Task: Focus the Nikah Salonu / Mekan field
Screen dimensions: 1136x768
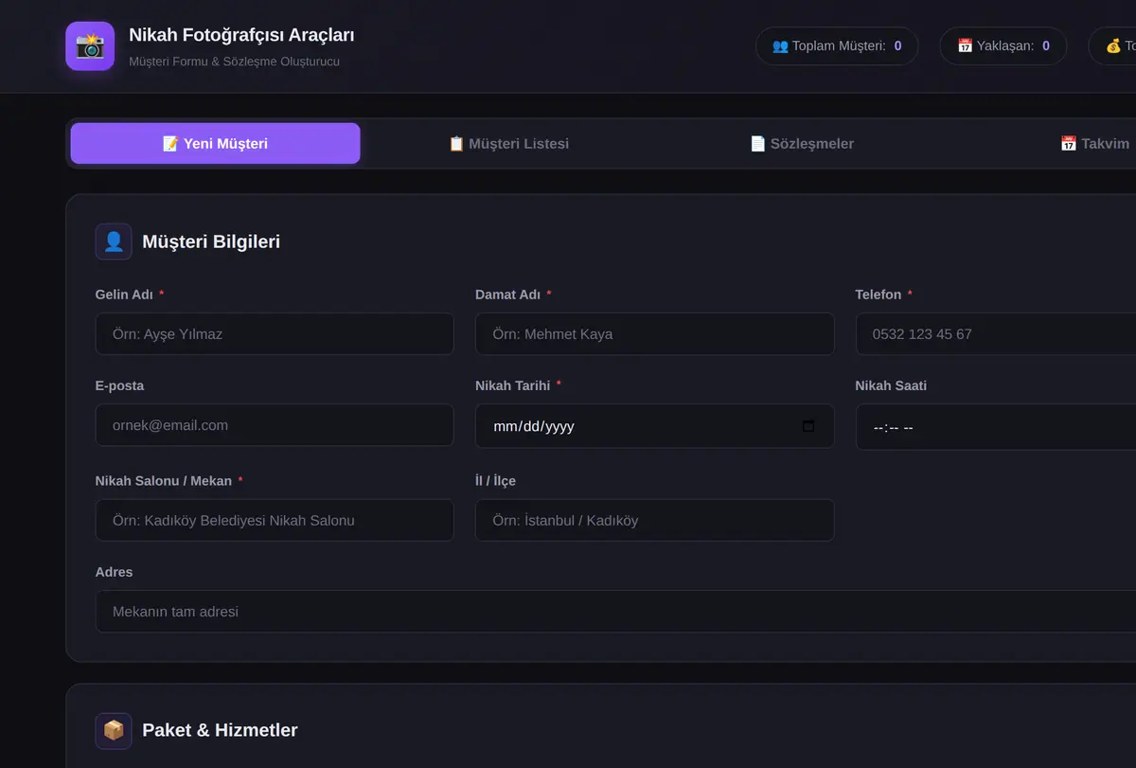Action: pyautogui.click(x=275, y=520)
